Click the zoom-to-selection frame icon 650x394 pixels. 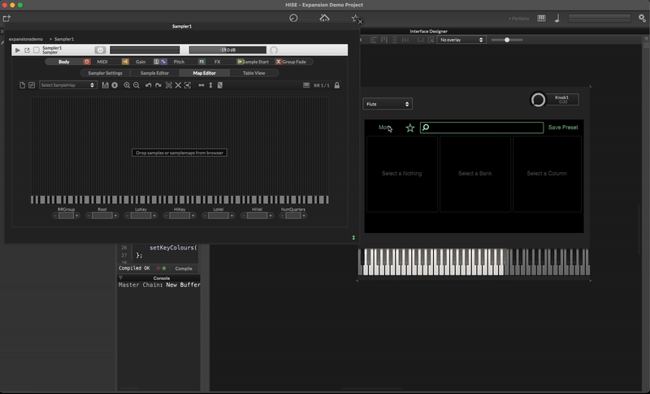click(x=188, y=85)
